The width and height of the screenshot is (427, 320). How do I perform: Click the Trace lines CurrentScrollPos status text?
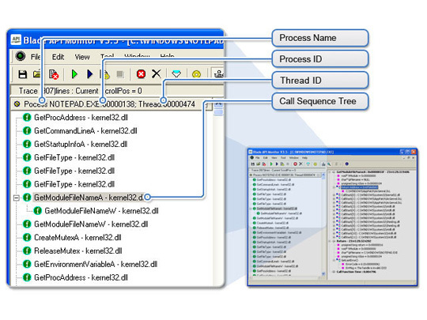click(x=80, y=91)
